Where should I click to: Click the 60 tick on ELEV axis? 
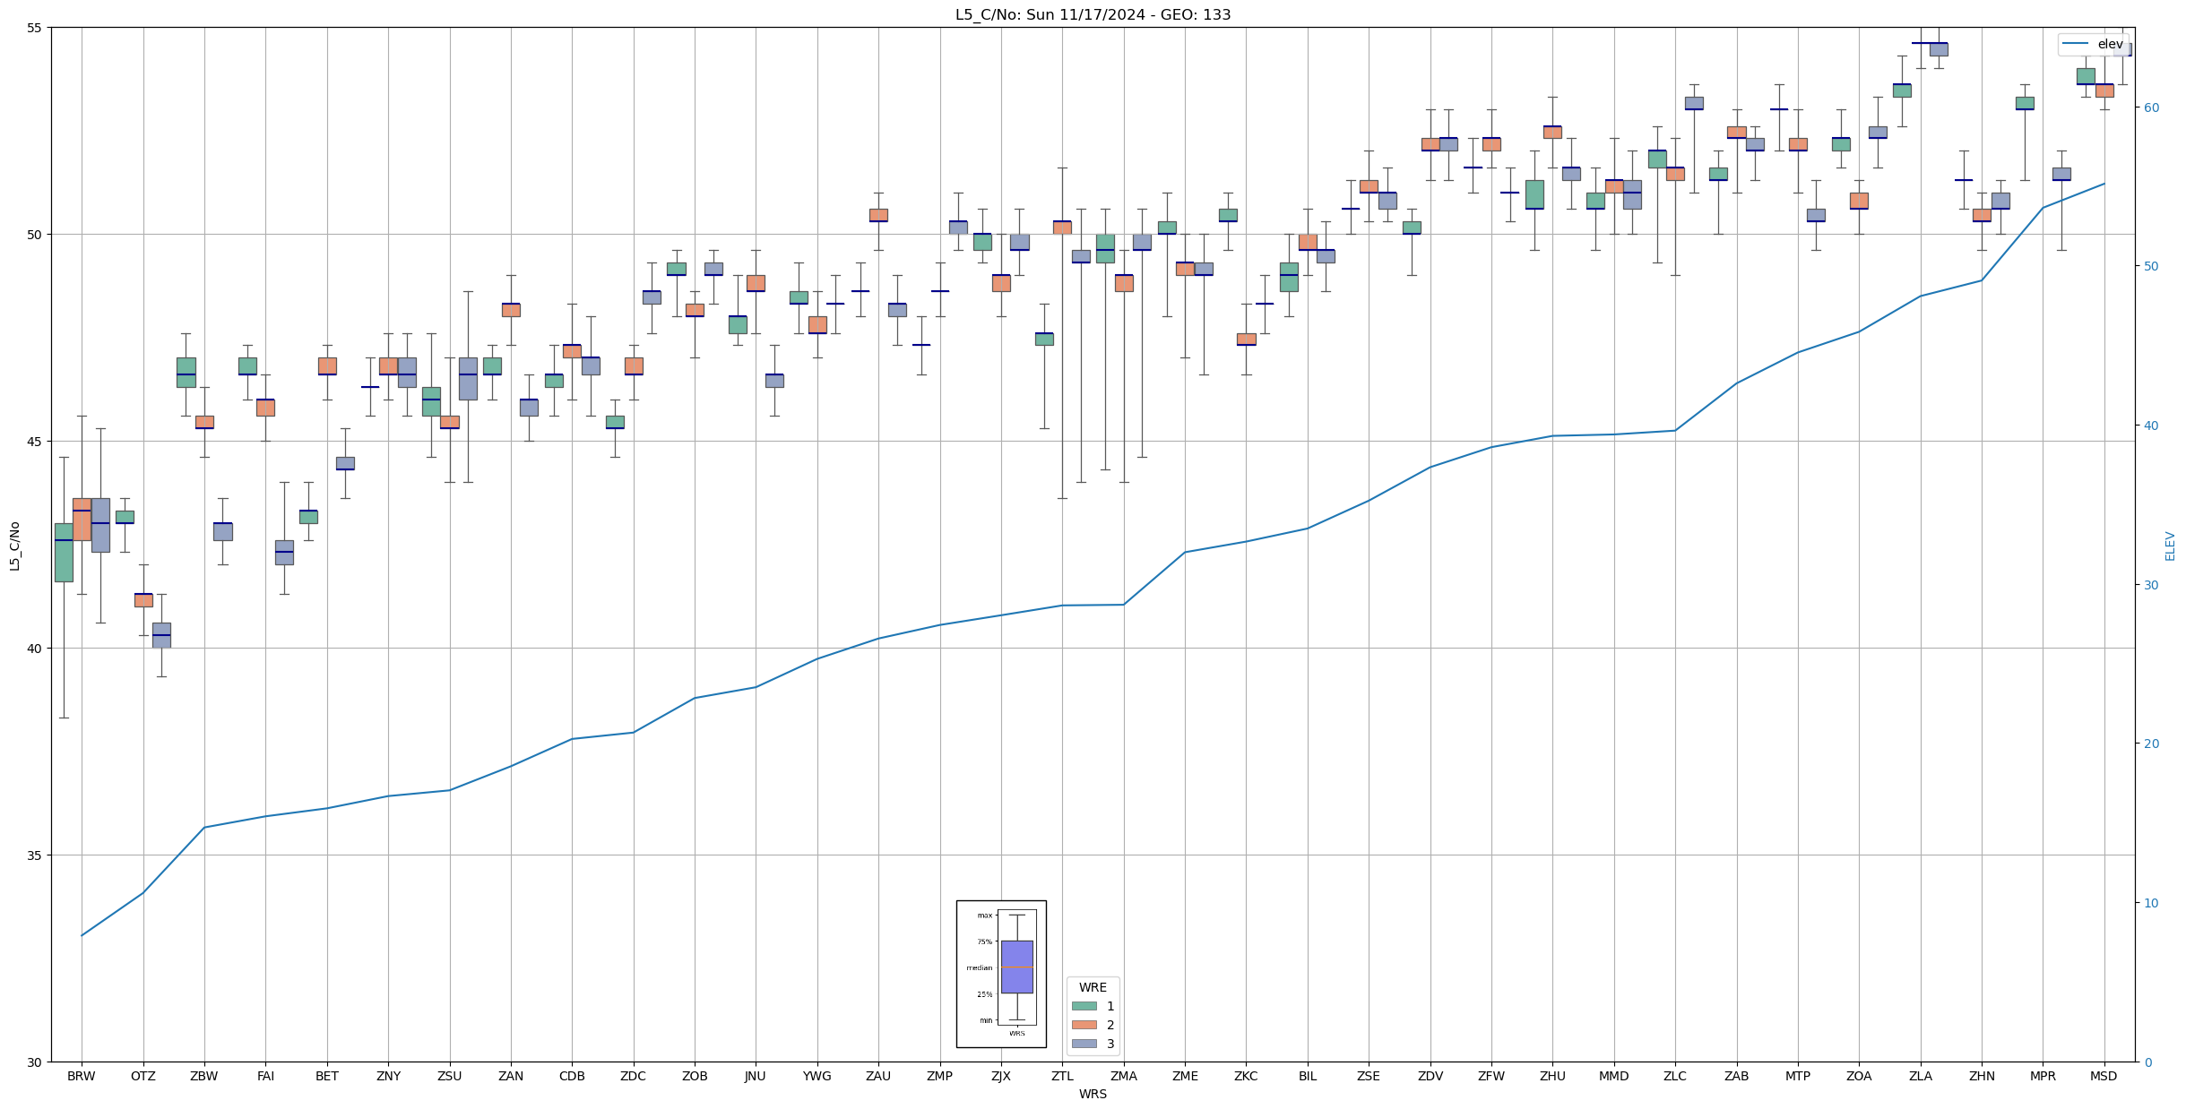[x=2150, y=107]
